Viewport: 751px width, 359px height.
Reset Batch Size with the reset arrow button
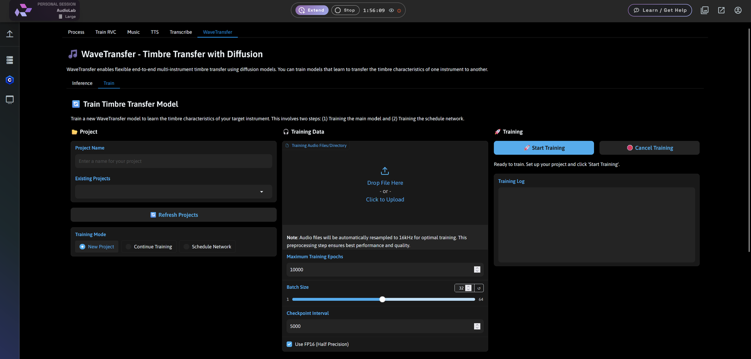coord(479,288)
